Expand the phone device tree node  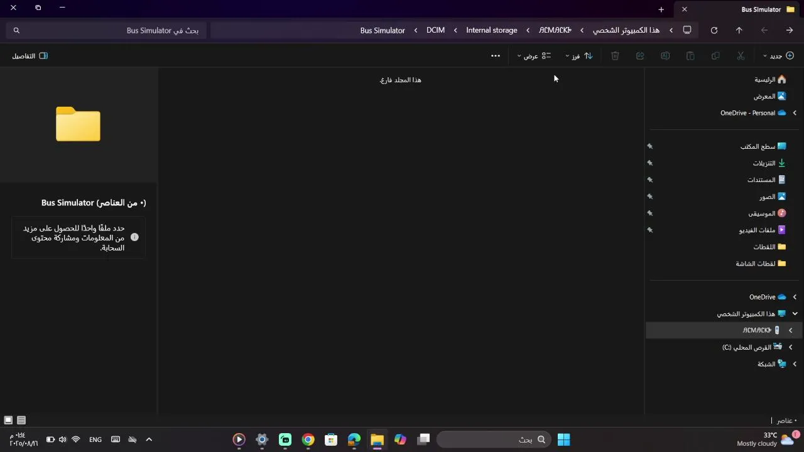790,330
